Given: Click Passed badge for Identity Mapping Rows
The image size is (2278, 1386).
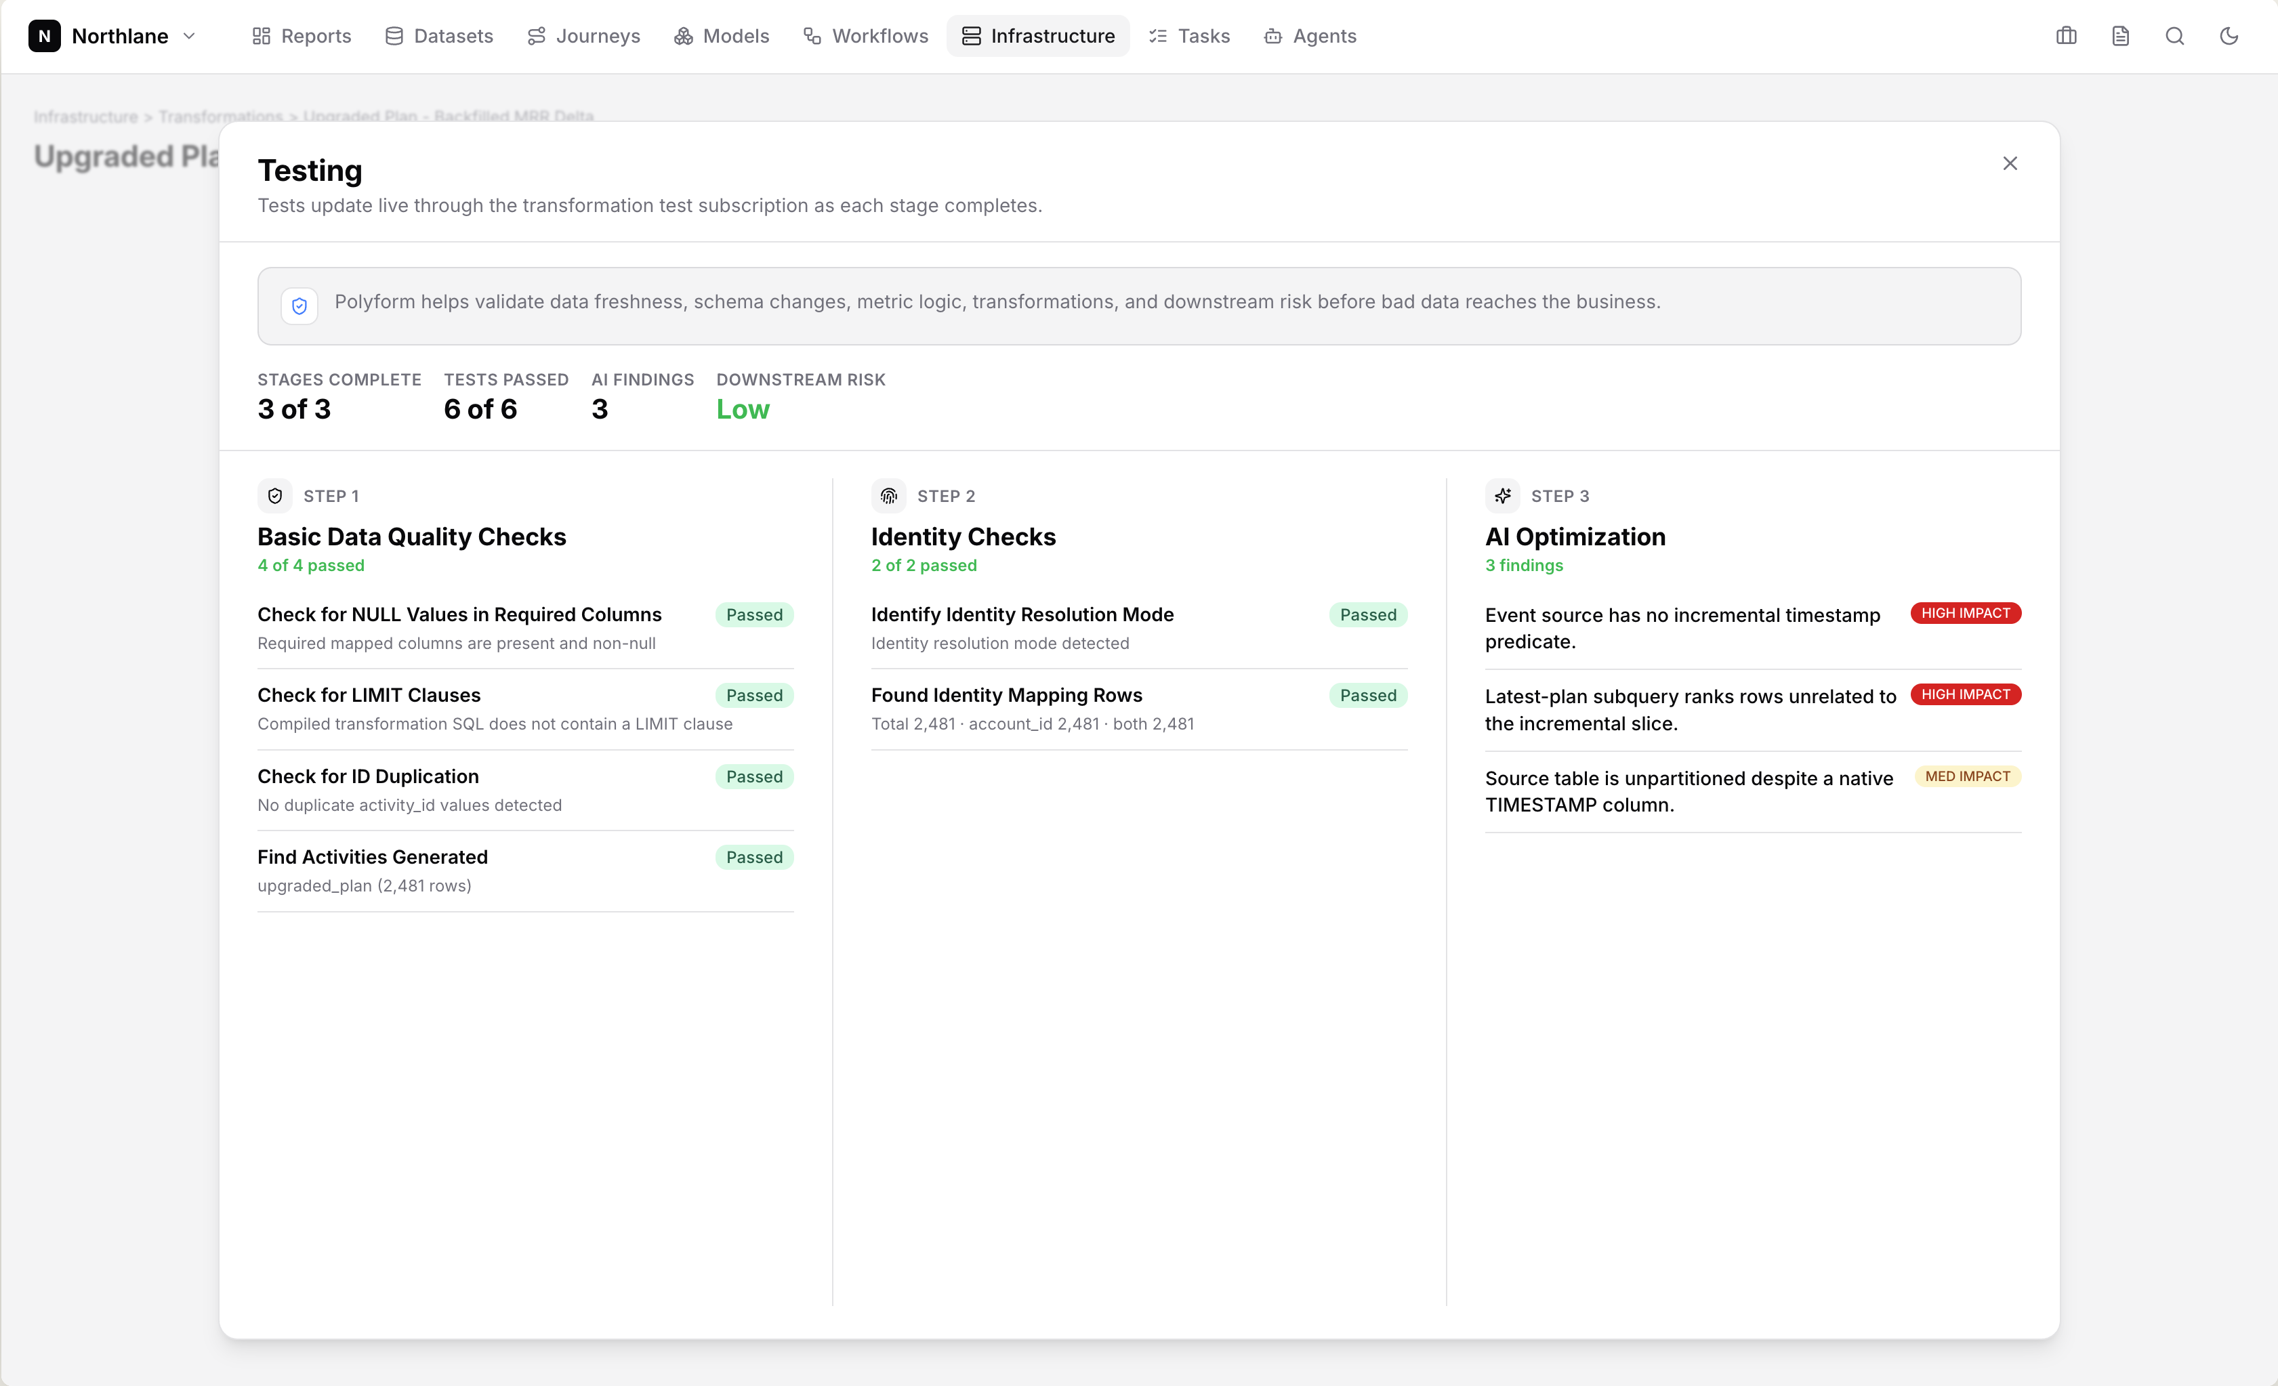Looking at the screenshot, I should pos(1368,695).
